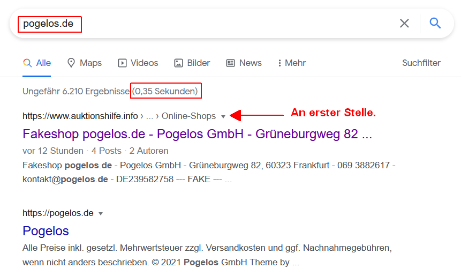Click the red An erster Stelle annotation

(333, 113)
